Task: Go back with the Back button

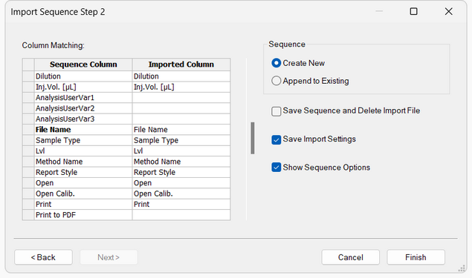Action: (x=43, y=257)
